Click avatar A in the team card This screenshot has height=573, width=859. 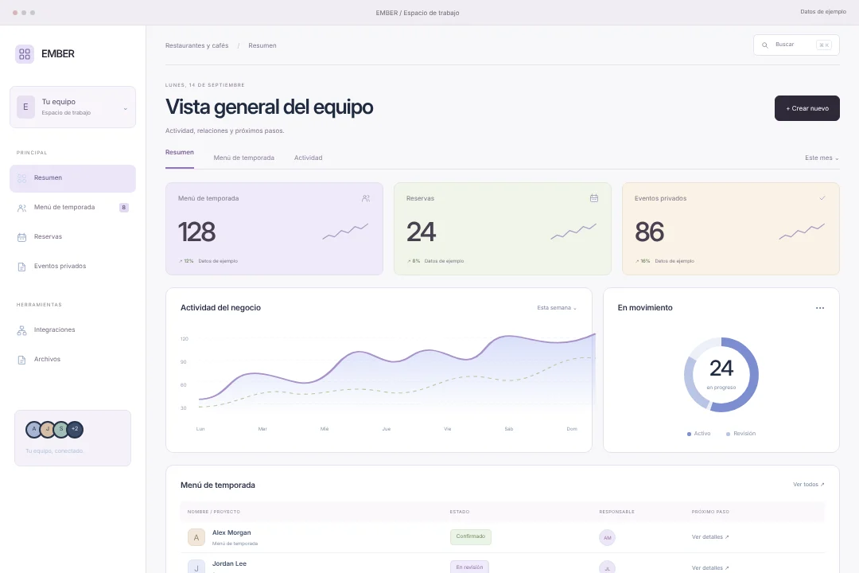[33, 429]
